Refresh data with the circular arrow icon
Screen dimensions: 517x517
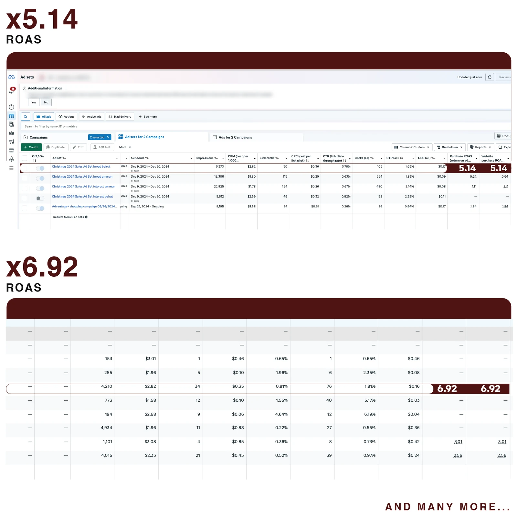[490, 77]
